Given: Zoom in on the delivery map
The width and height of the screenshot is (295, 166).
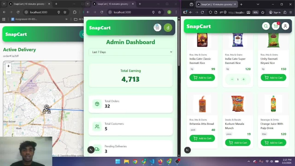Looking at the screenshot, I should point(8,66).
